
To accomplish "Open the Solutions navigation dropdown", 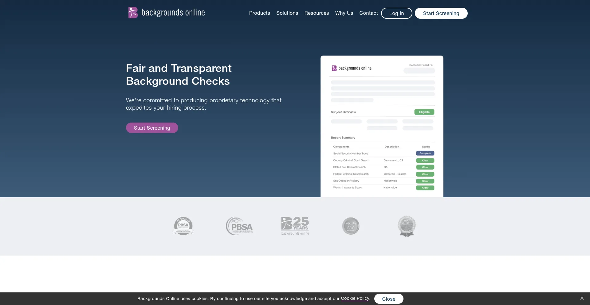I will point(287,13).
